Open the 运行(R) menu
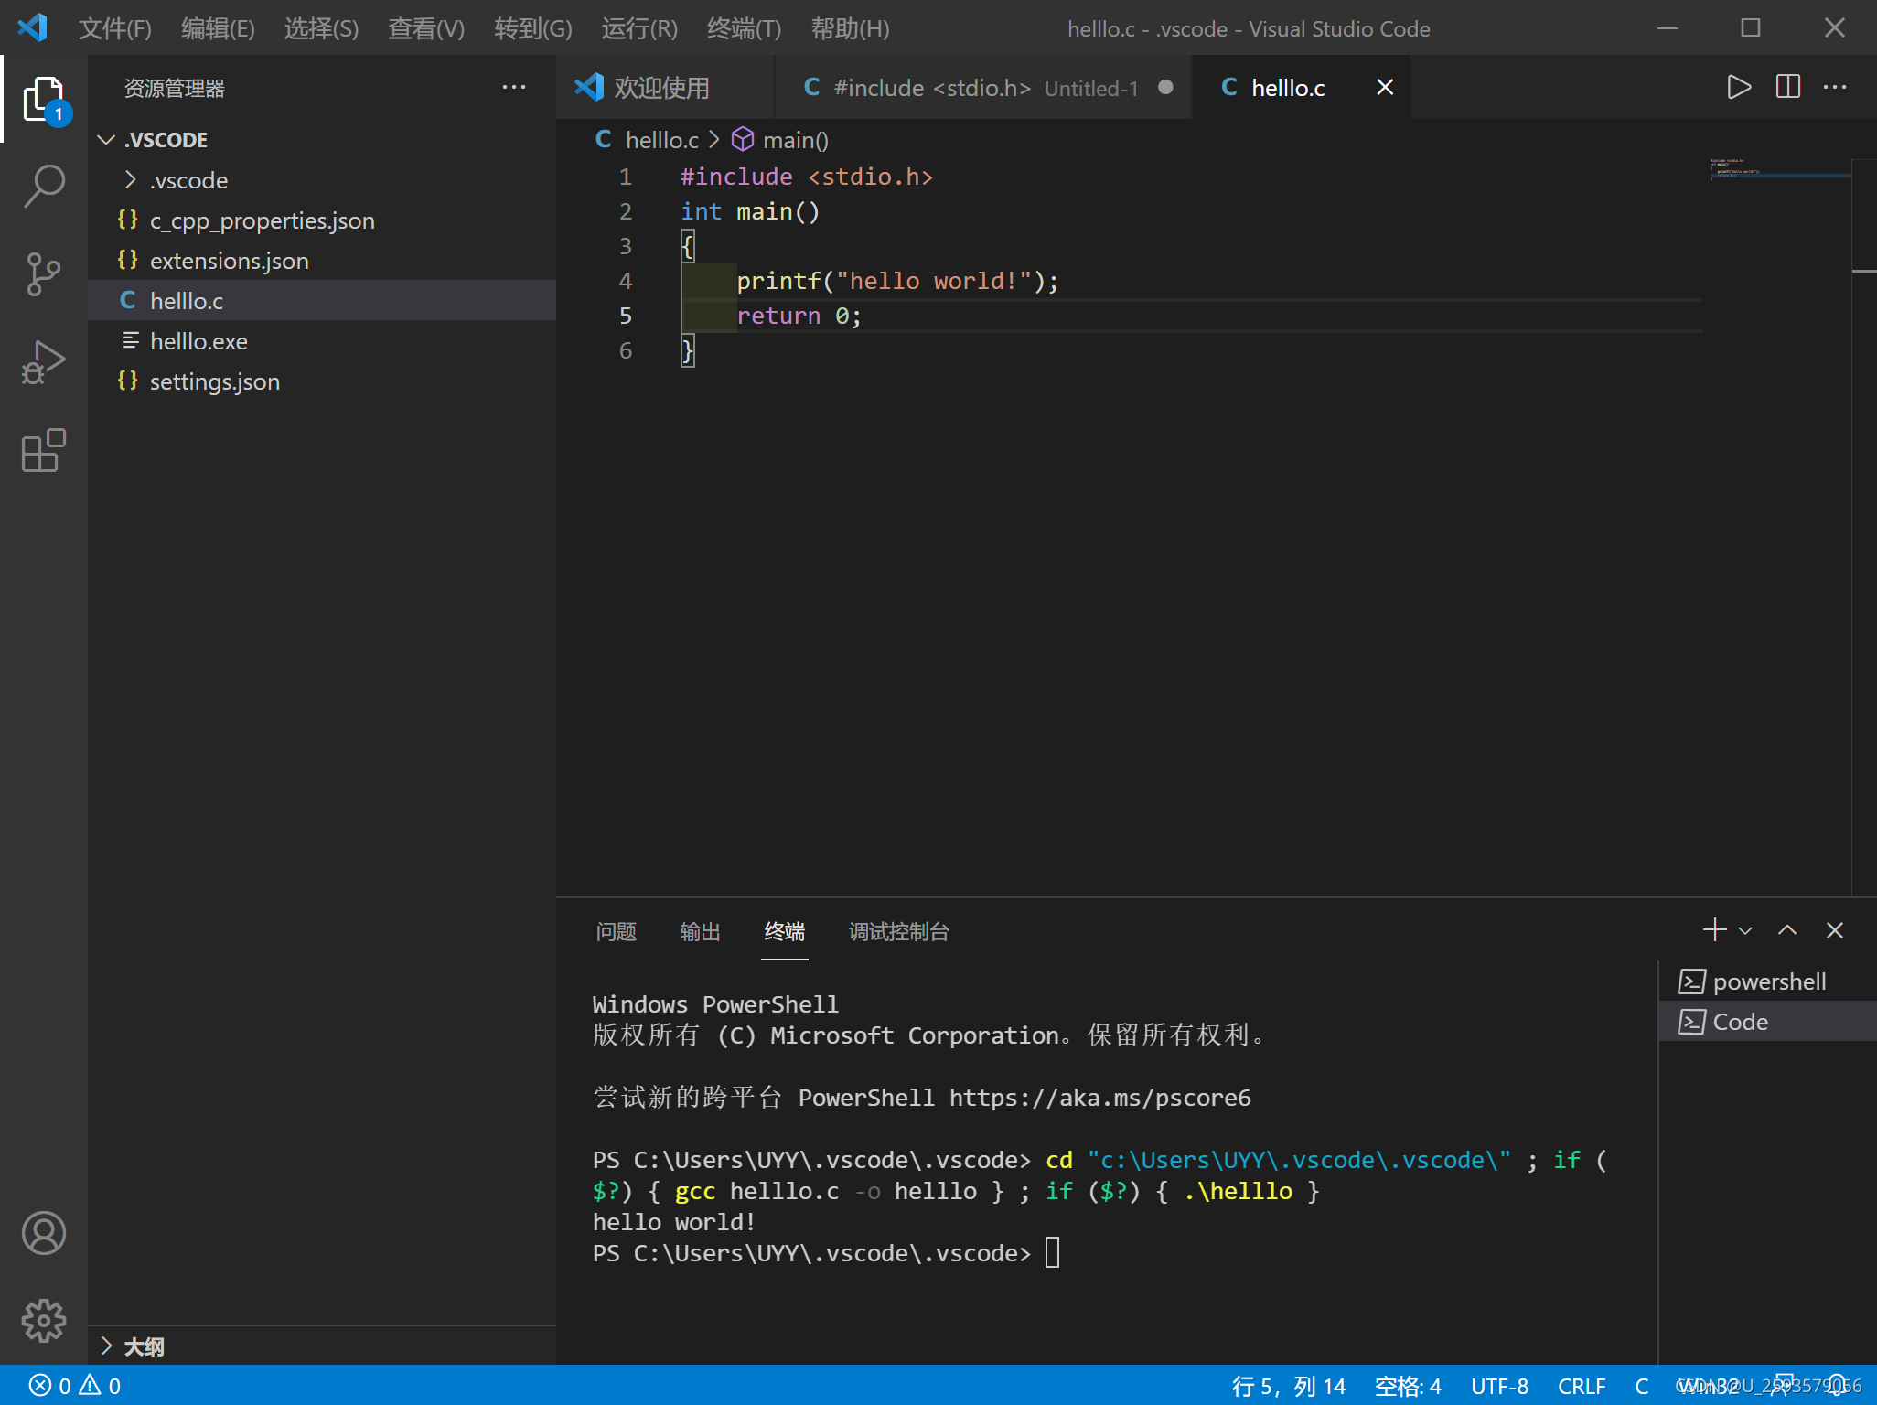This screenshot has height=1405, width=1877. (x=639, y=28)
